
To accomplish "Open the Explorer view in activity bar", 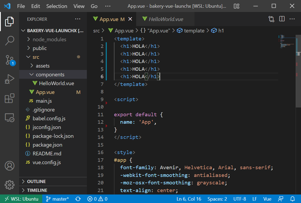I will (9, 21).
